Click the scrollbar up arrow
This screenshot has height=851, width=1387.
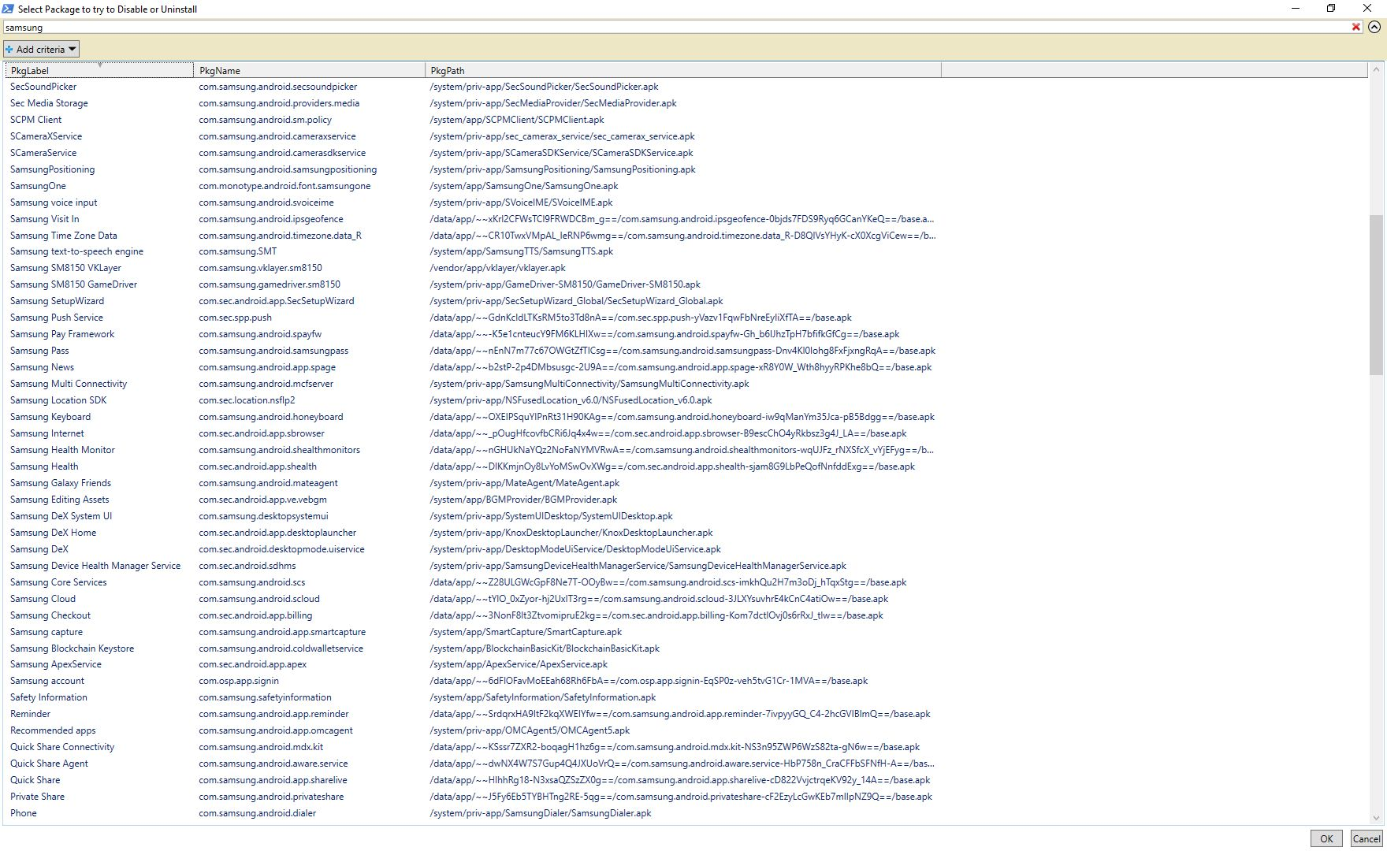[1376, 69]
